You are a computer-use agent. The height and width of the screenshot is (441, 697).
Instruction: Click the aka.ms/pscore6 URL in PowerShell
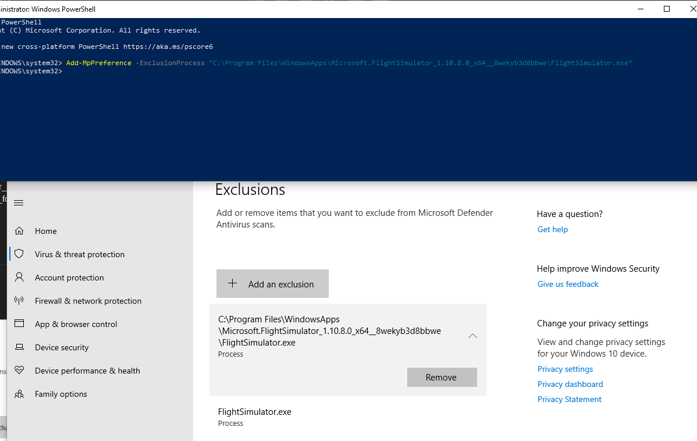pos(168,47)
